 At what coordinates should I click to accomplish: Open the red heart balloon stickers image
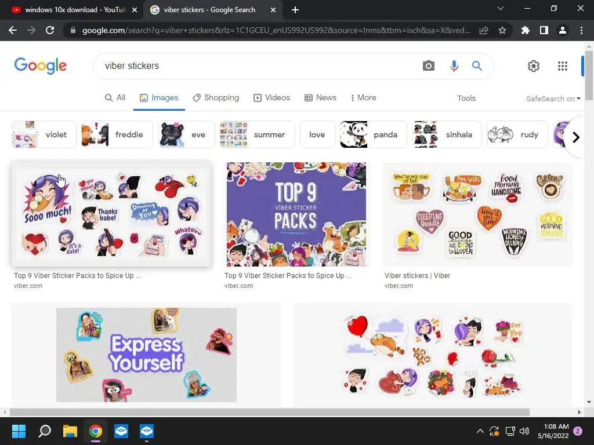coord(433,356)
